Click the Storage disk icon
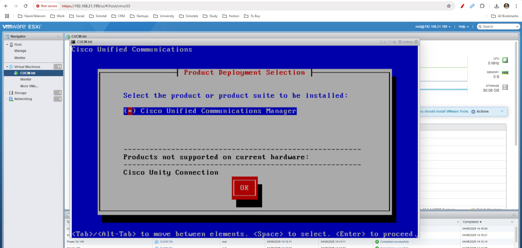Screen dimensions: 522x248 click(505, 87)
